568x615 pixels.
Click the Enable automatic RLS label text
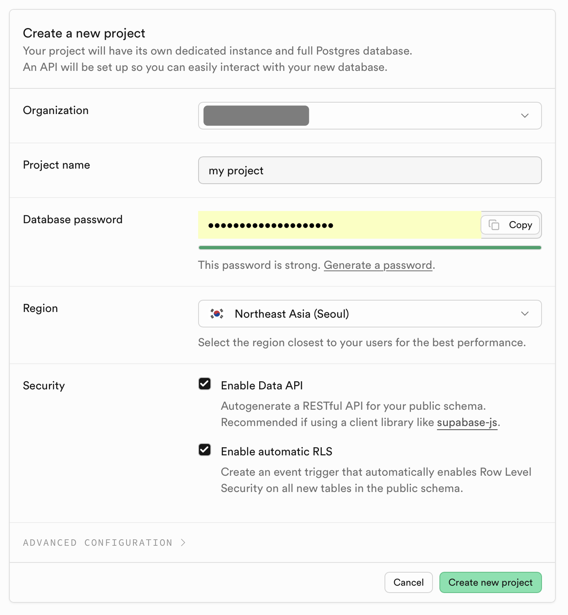pos(276,452)
